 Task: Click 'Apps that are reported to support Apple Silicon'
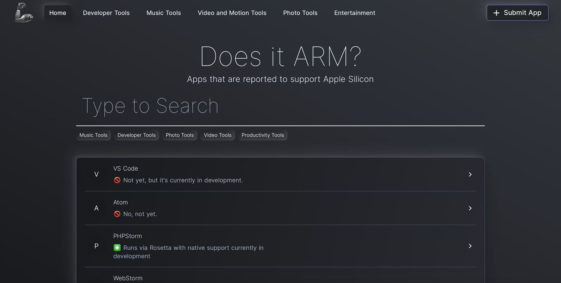[280, 79]
